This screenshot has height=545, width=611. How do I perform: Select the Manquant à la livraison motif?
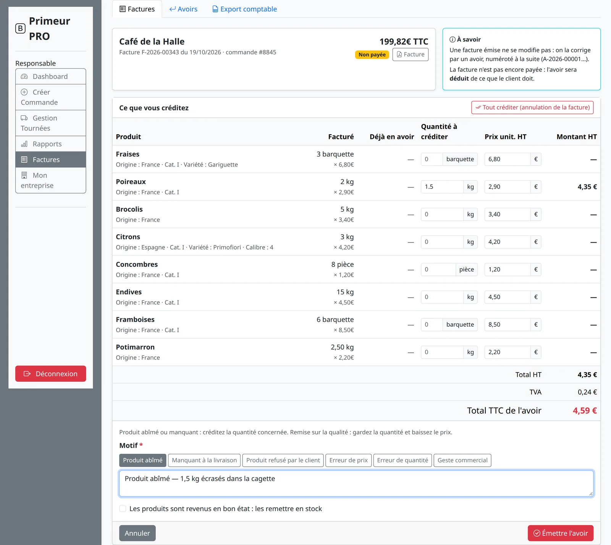click(x=204, y=460)
